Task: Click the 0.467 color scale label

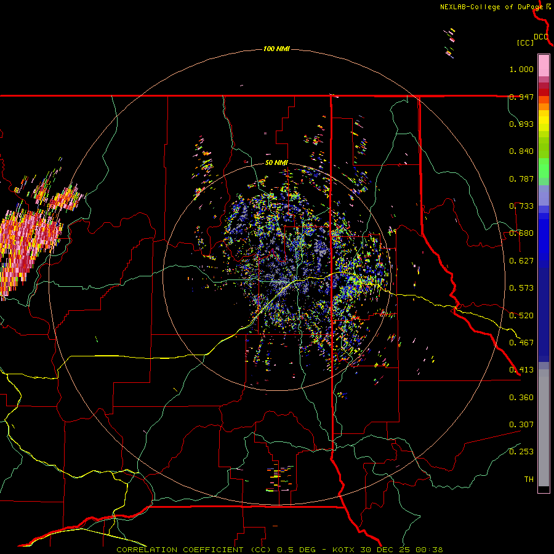Action: pos(521,343)
